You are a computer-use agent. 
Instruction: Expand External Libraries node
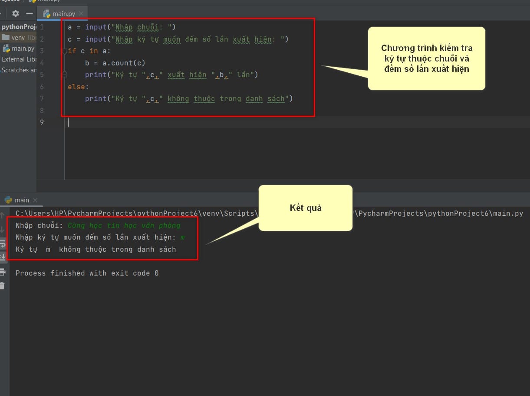[x=19, y=59]
